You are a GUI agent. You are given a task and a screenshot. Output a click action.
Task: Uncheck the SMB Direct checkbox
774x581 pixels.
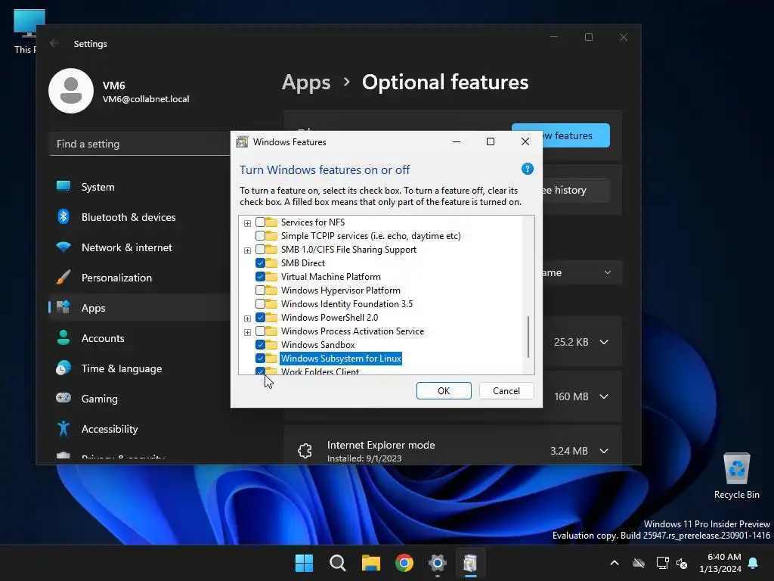pyautogui.click(x=260, y=263)
